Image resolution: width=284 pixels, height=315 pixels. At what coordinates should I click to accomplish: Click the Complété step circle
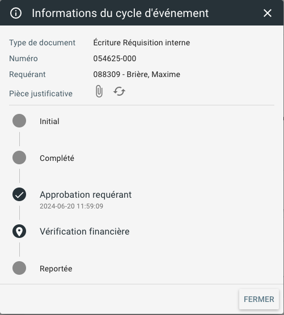point(19,157)
